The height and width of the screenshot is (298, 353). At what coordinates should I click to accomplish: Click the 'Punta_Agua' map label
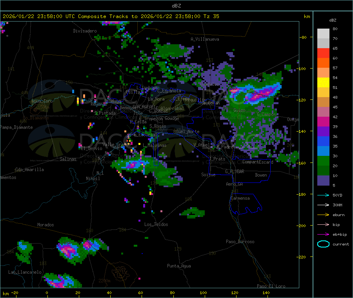179,266
